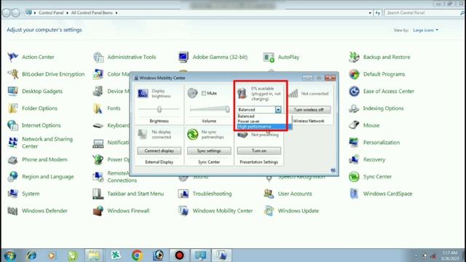Open the address bar history dropdown arrow
The image size is (466, 262).
(x=370, y=13)
